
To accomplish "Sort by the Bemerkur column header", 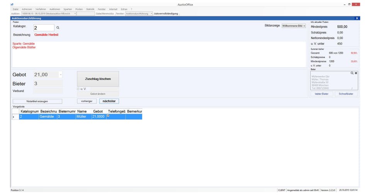I will [134, 111].
